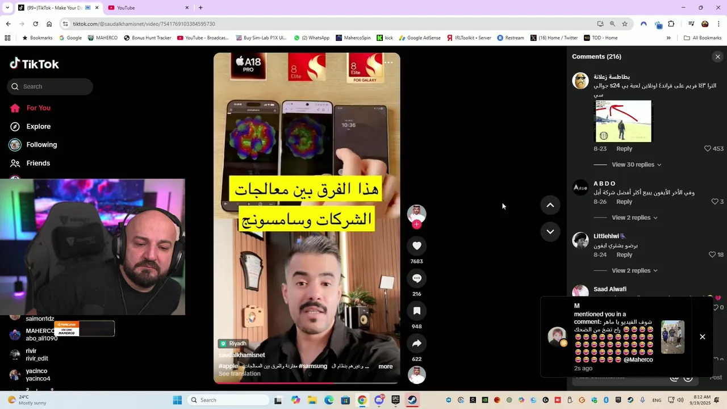Open the saimon1dz account in the sidebar
Image resolution: width=727 pixels, height=409 pixels.
tap(34, 318)
